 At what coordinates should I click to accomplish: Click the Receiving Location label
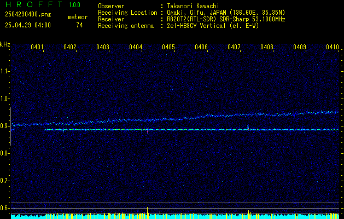pyautogui.click(x=127, y=13)
